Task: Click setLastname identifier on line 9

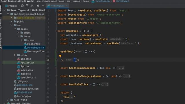Action: coord(93,43)
